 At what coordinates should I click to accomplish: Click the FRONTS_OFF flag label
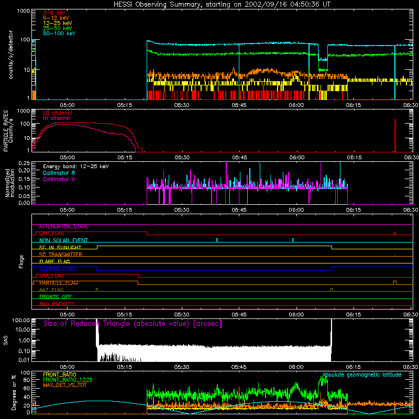tap(56, 297)
